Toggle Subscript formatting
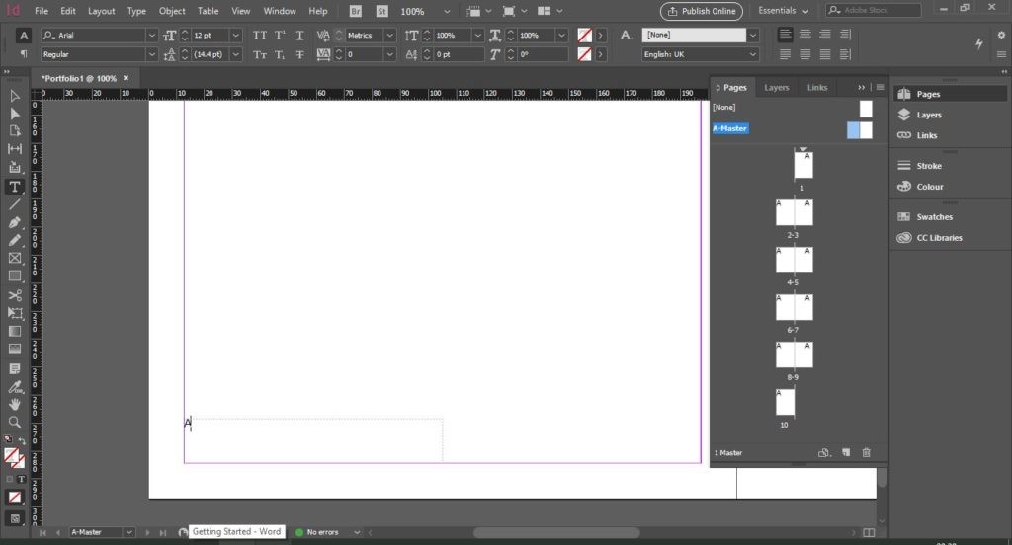 tap(280, 55)
